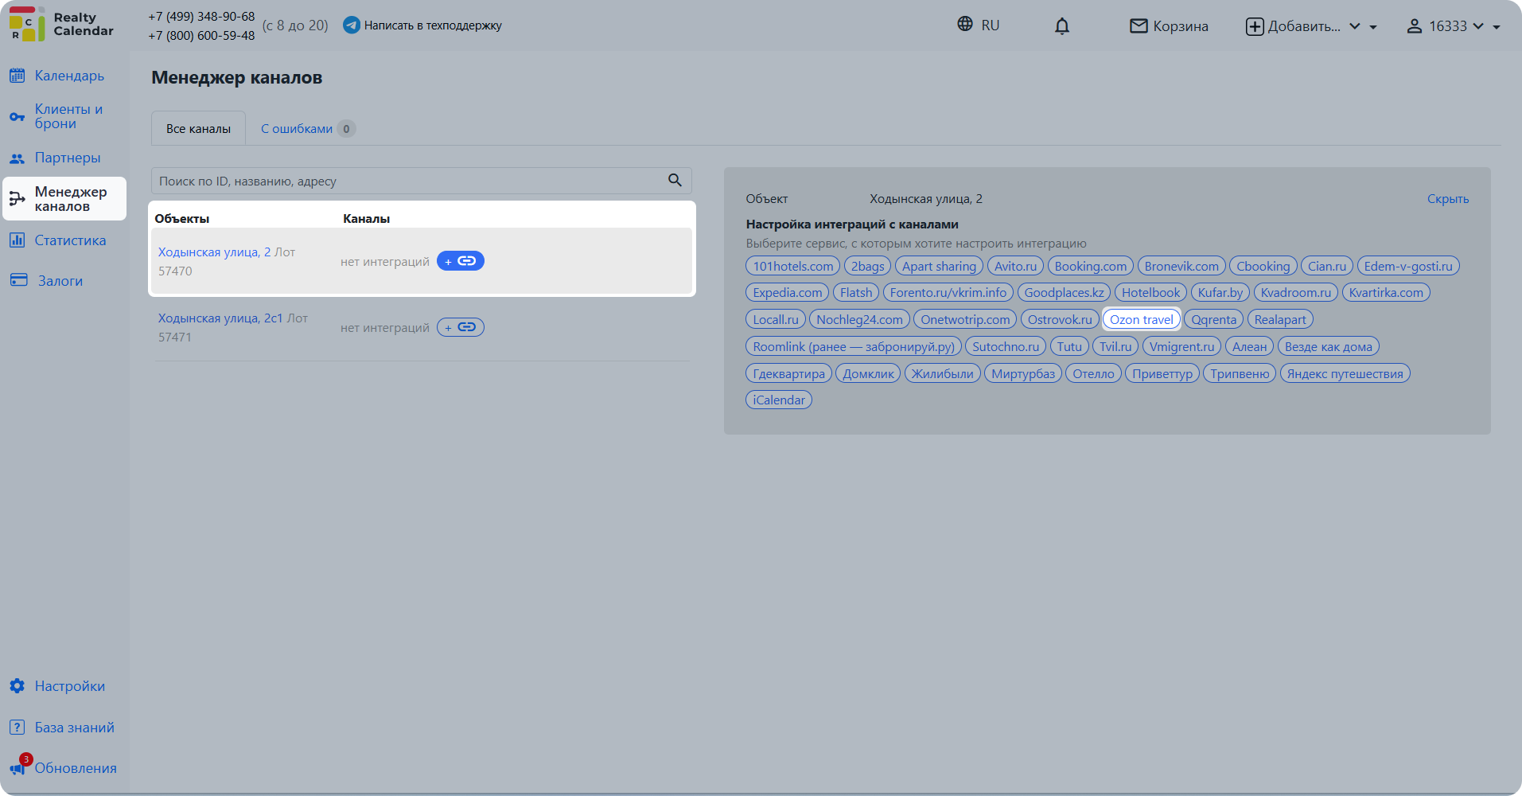The width and height of the screenshot is (1522, 796).
Task: Click the Настройки gear icon
Action: click(17, 686)
